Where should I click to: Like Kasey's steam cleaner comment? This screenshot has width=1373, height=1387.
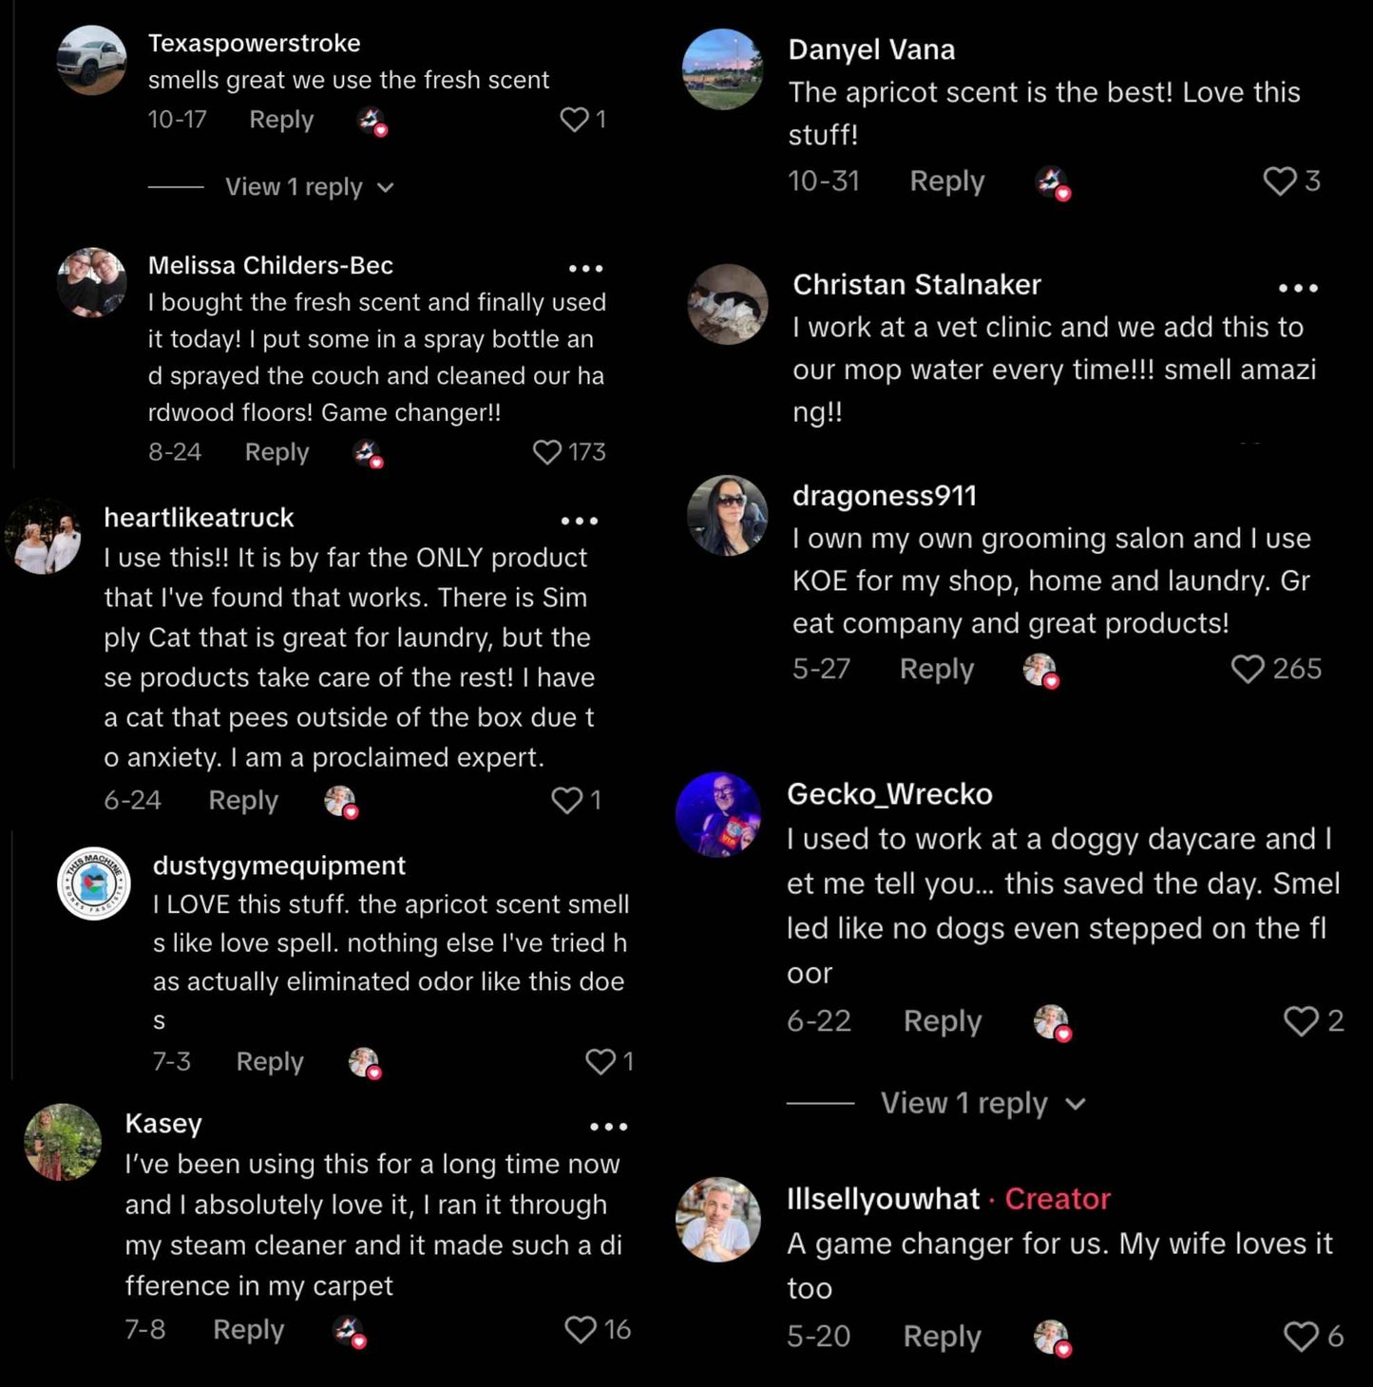point(580,1329)
